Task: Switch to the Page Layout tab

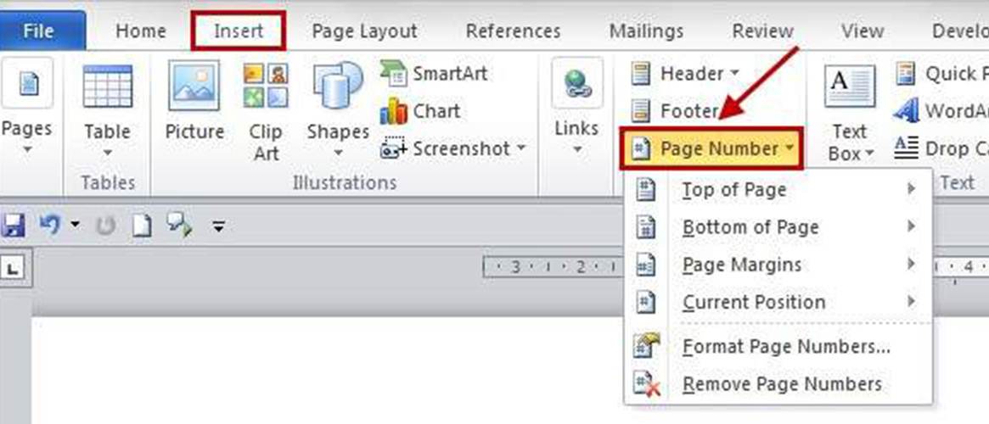Action: click(x=364, y=31)
